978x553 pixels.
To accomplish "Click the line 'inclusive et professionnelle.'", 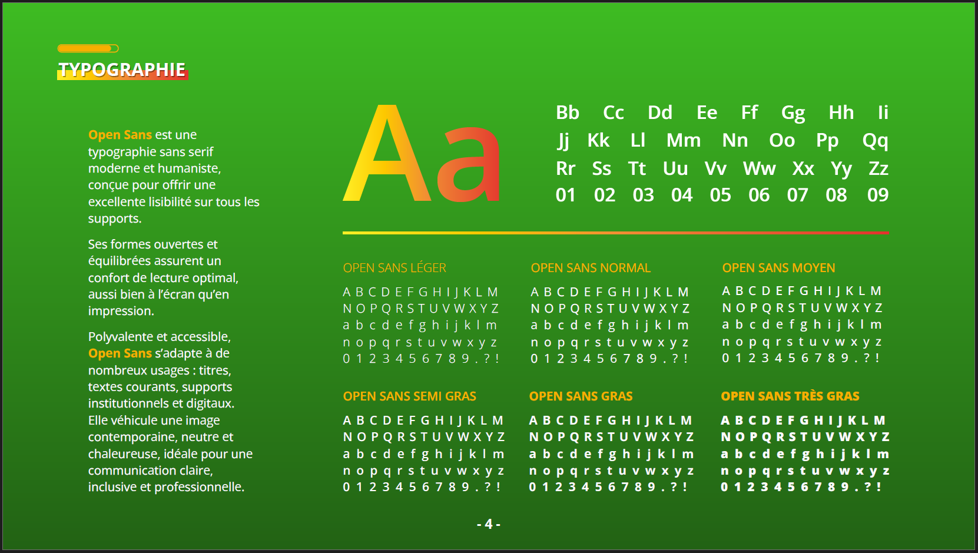I will [166, 487].
